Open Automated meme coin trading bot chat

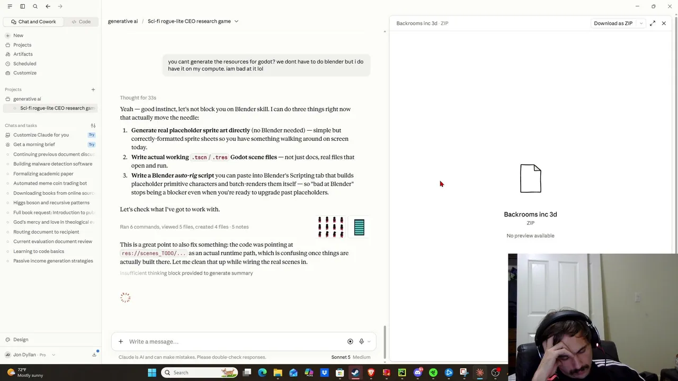(x=50, y=183)
